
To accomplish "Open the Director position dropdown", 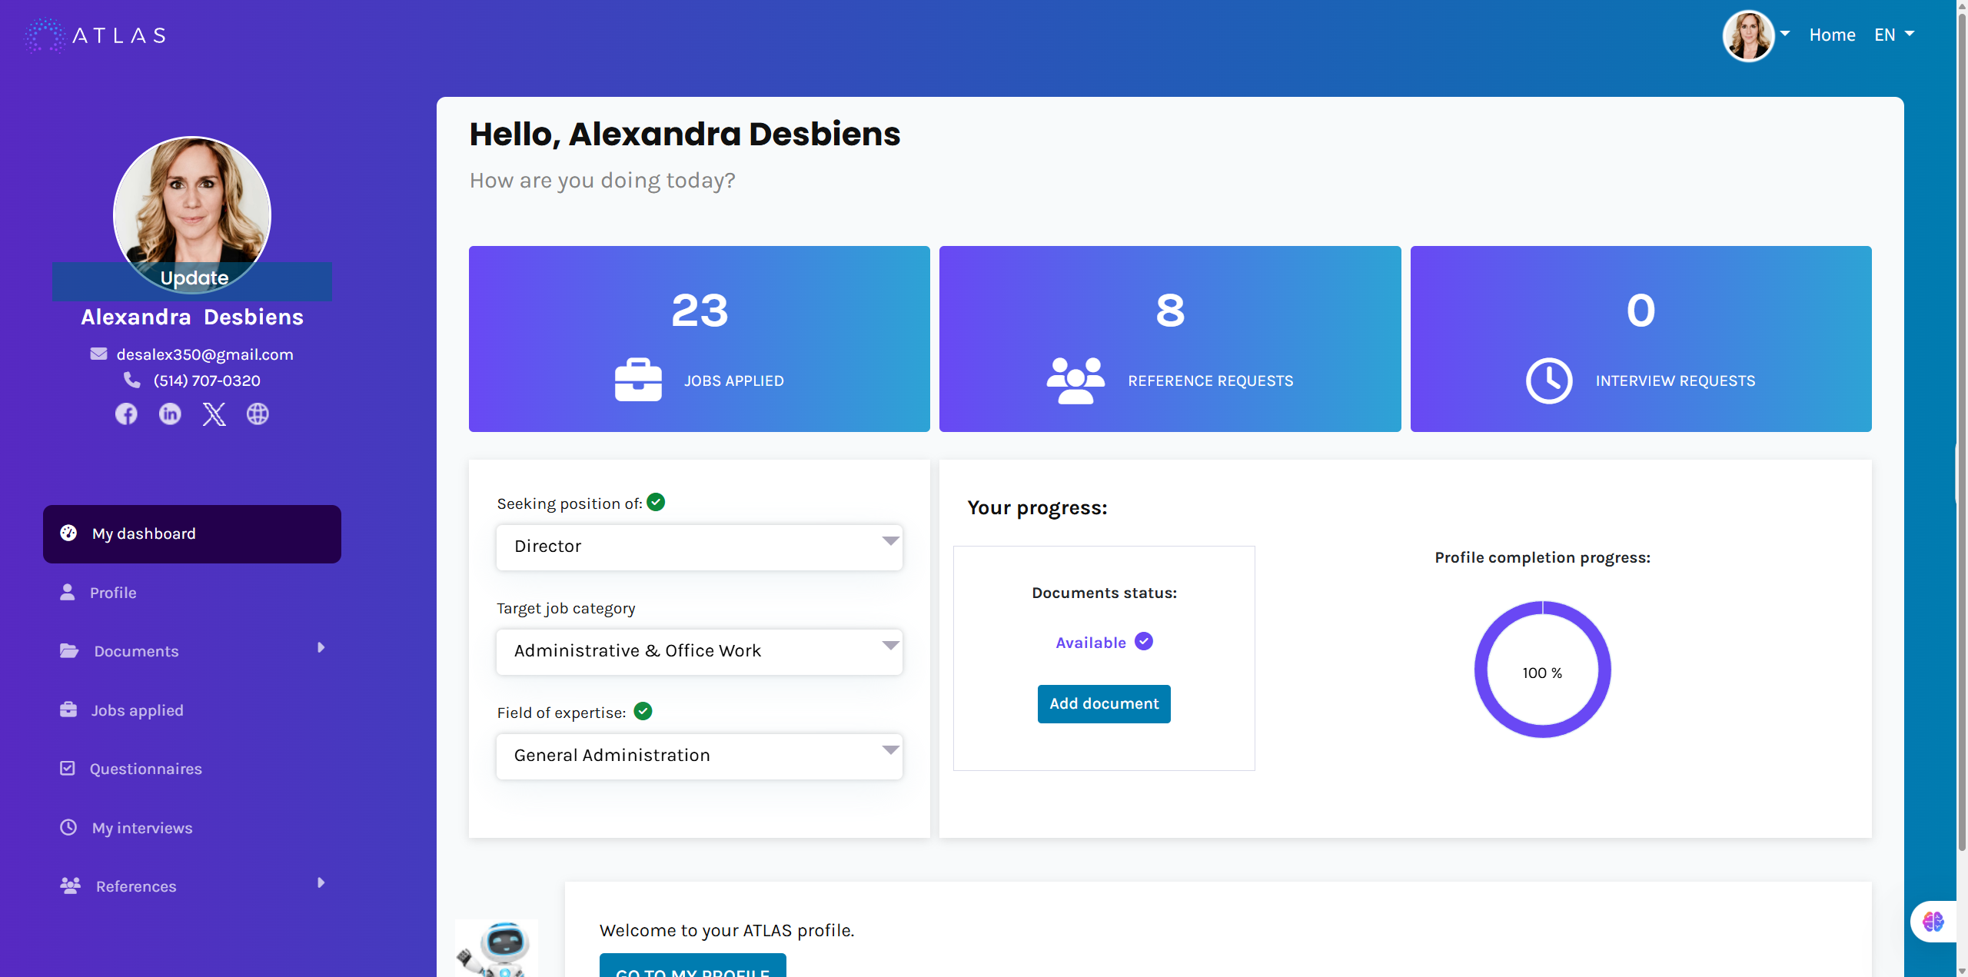I will (x=699, y=547).
